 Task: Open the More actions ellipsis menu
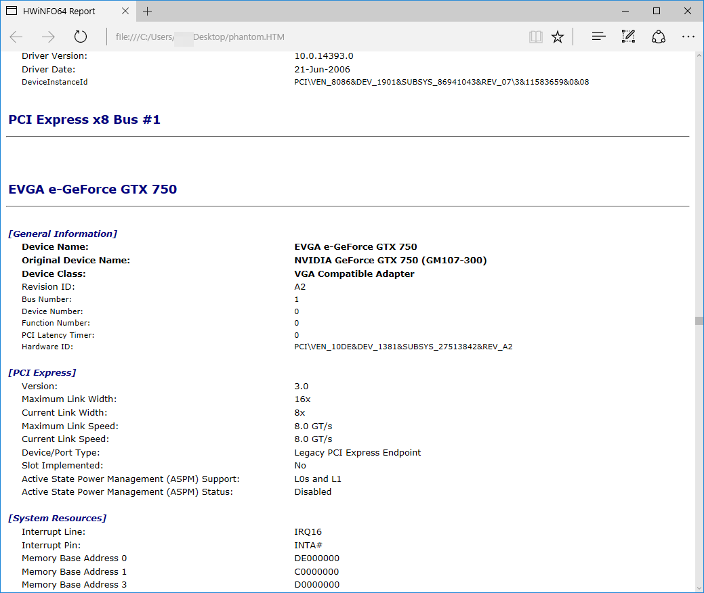tap(688, 37)
